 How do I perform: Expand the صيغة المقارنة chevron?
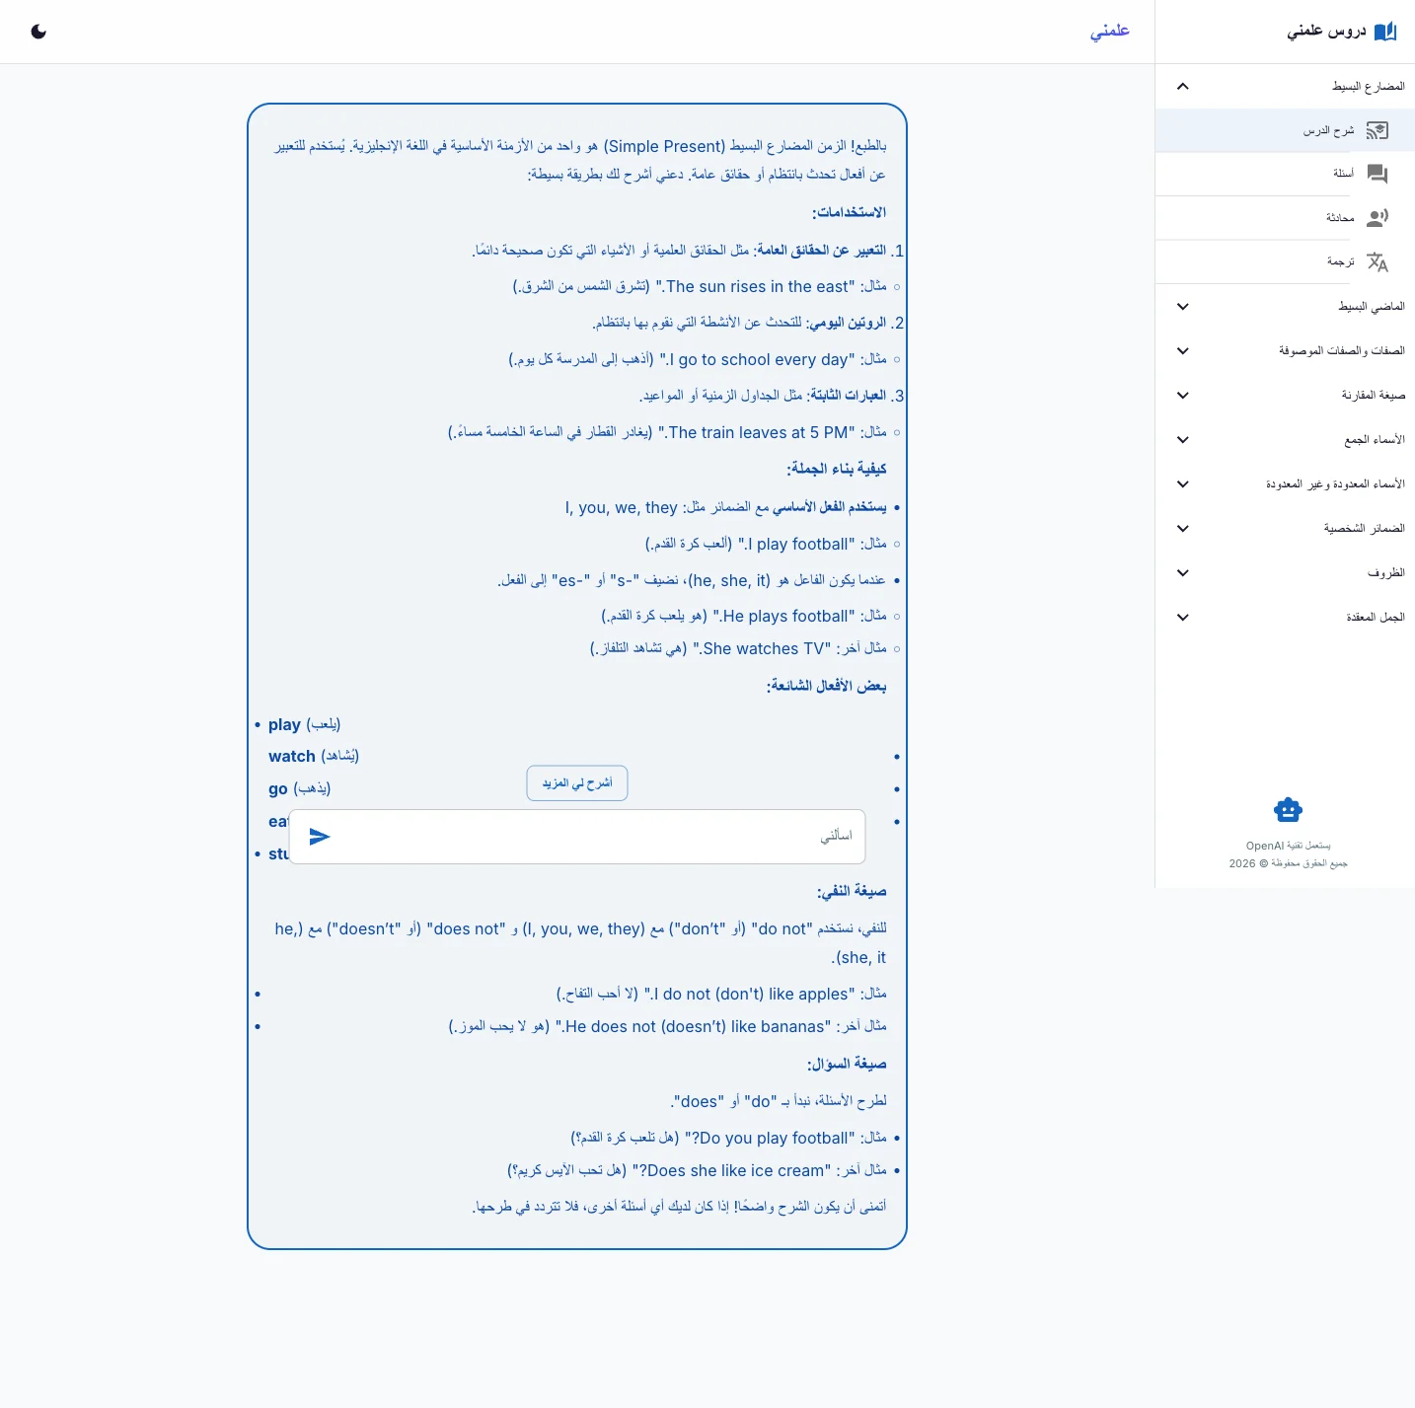point(1182,396)
